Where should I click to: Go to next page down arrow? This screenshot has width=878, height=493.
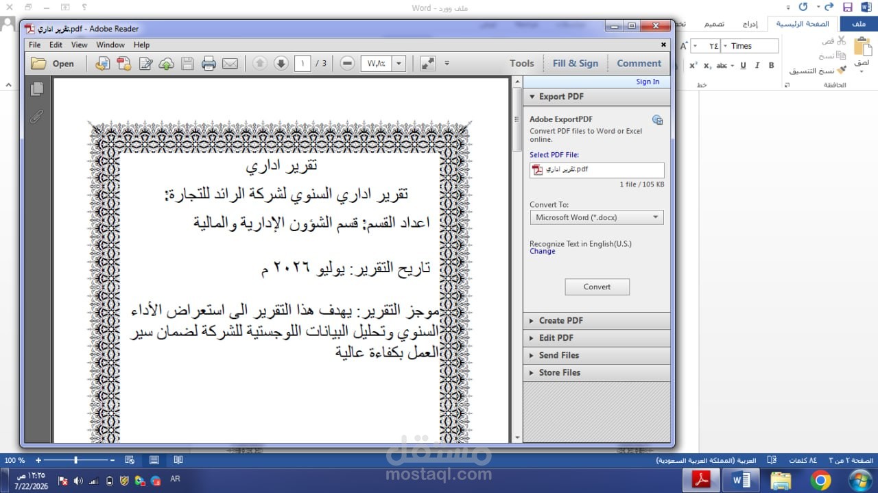(x=281, y=63)
